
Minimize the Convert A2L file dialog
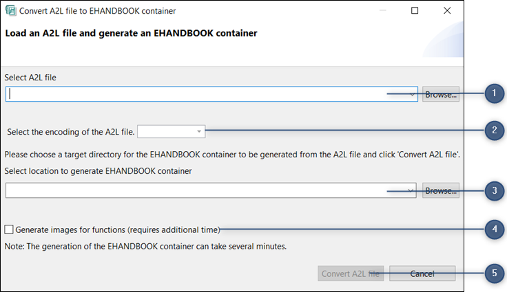click(x=382, y=11)
